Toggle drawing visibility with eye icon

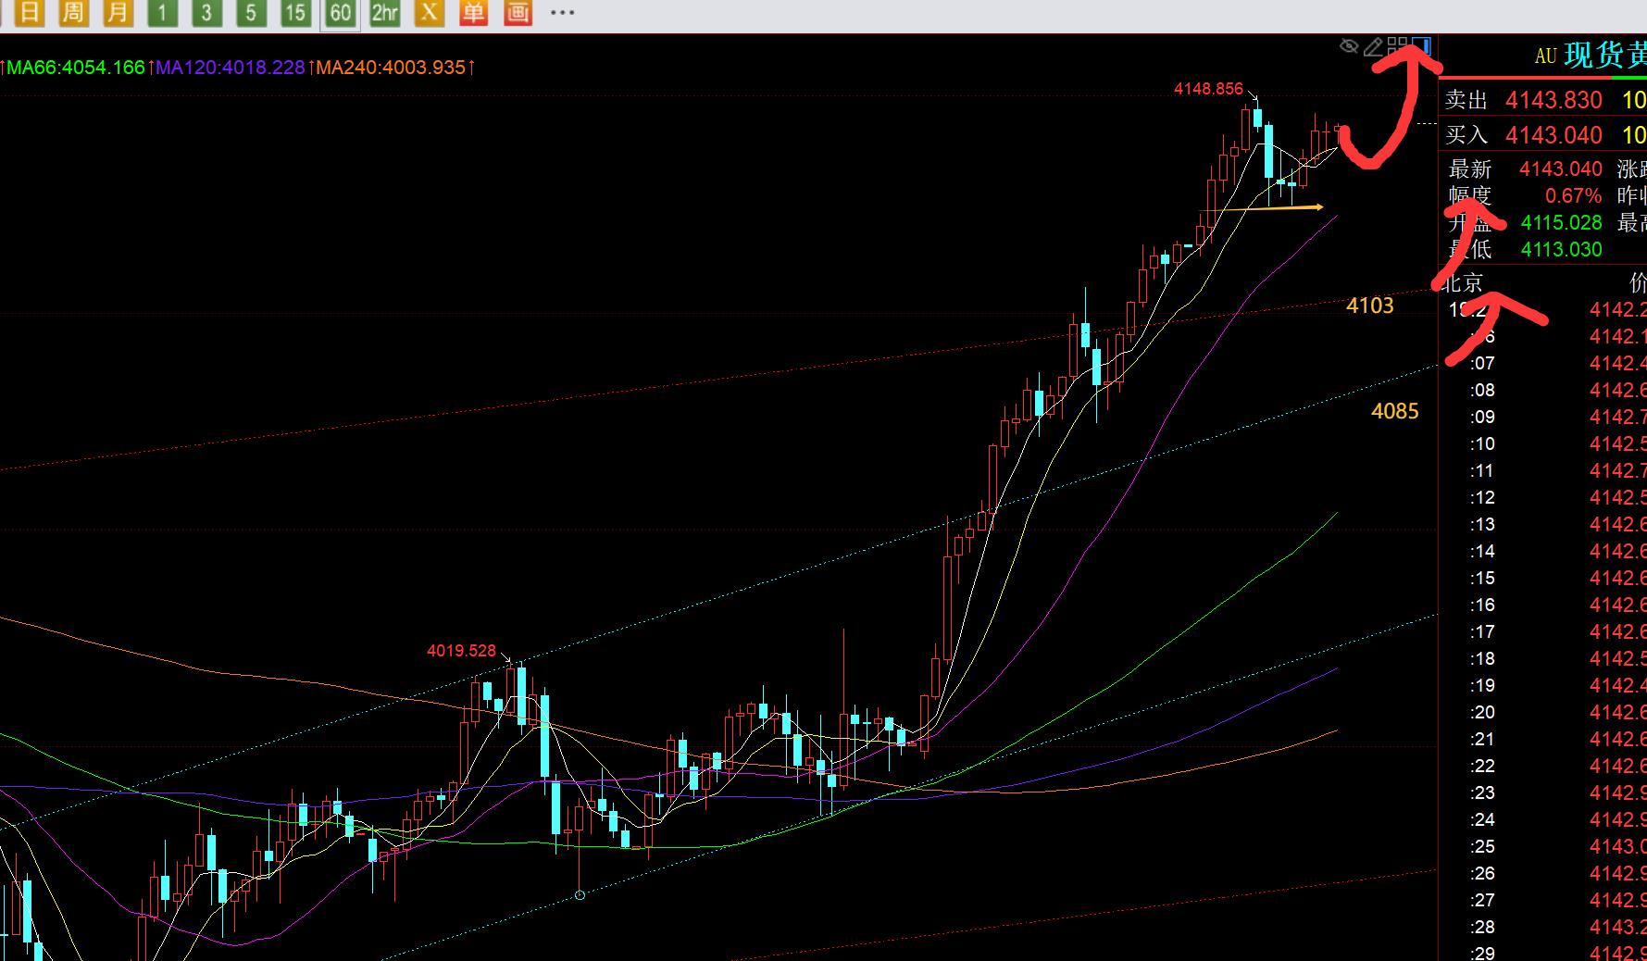(x=1349, y=46)
